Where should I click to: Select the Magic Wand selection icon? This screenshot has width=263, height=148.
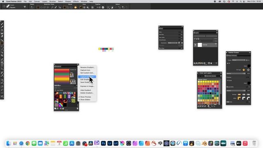[52, 7]
